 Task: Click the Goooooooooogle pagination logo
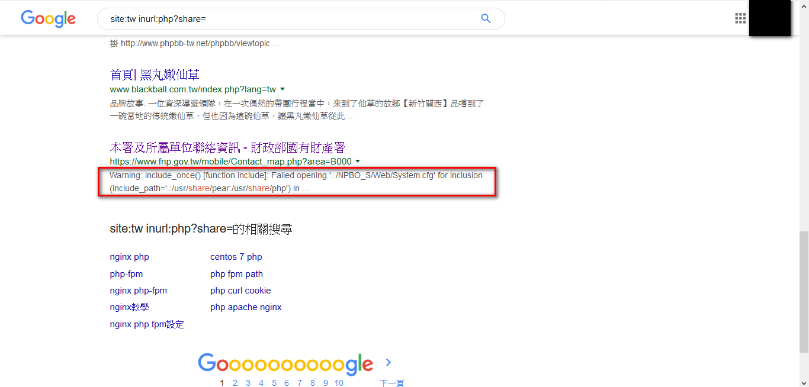(x=285, y=363)
